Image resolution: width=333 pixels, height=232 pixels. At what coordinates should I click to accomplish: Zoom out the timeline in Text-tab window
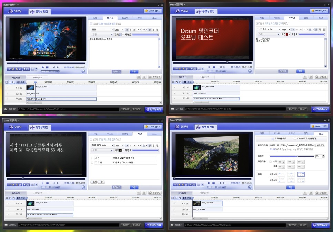pyautogui.click(x=13, y=82)
